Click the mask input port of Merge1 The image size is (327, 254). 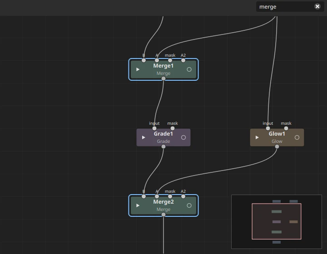[170, 60]
